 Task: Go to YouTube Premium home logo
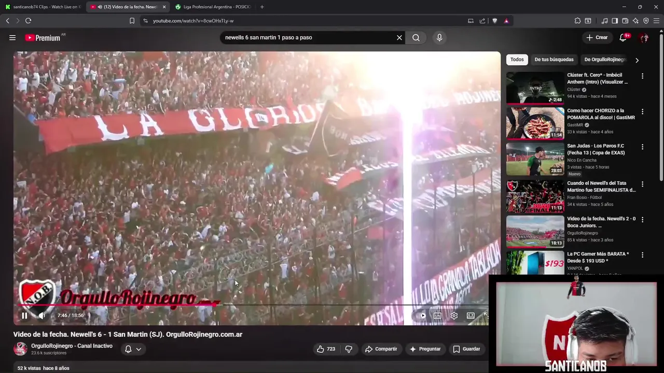pos(43,38)
